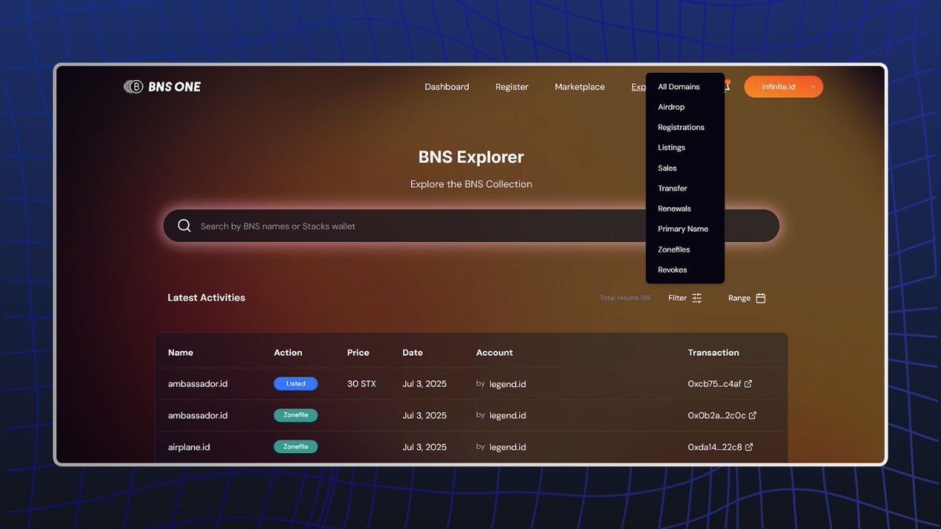The width and height of the screenshot is (941, 529).
Task: Select Renewals in the Explorer menu
Action: [674, 209]
